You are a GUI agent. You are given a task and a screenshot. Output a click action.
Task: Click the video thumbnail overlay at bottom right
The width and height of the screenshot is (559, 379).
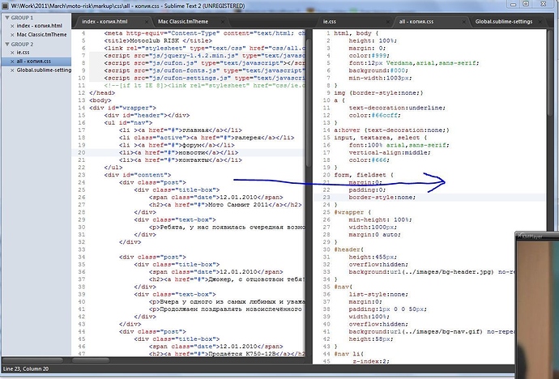click(x=536, y=308)
